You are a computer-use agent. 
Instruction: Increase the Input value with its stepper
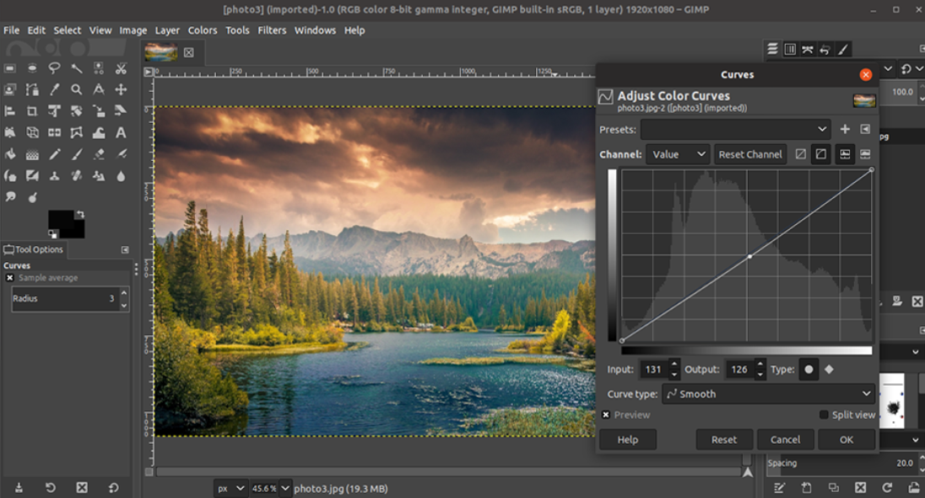coord(673,364)
